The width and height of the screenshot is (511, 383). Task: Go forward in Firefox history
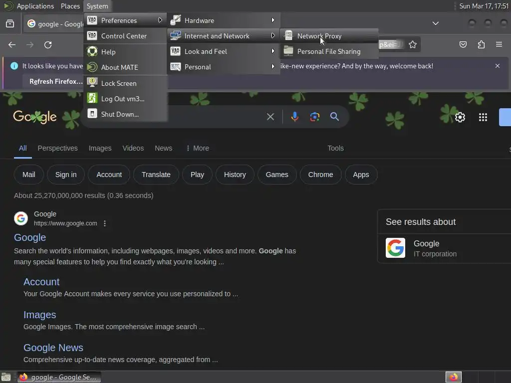point(30,44)
